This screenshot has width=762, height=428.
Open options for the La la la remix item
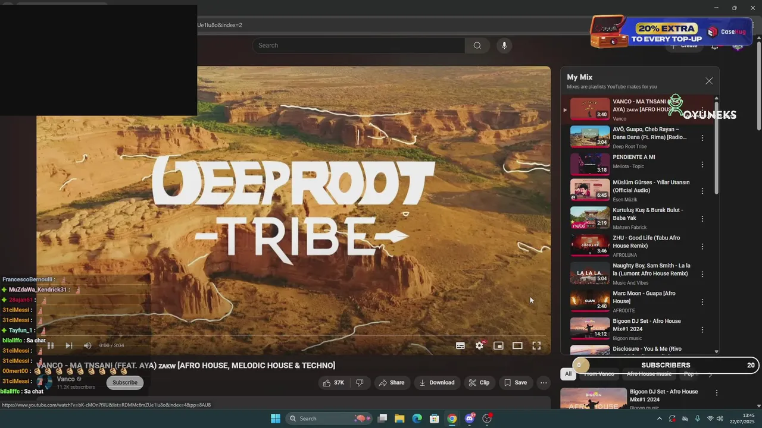pos(702,274)
